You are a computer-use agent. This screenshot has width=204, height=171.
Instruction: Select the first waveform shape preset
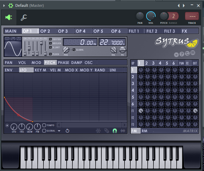tap(7, 39)
